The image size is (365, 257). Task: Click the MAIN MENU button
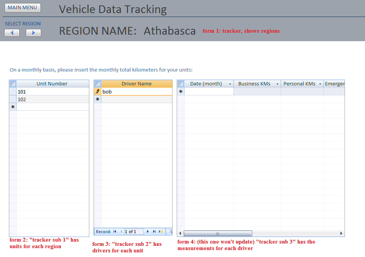click(23, 8)
